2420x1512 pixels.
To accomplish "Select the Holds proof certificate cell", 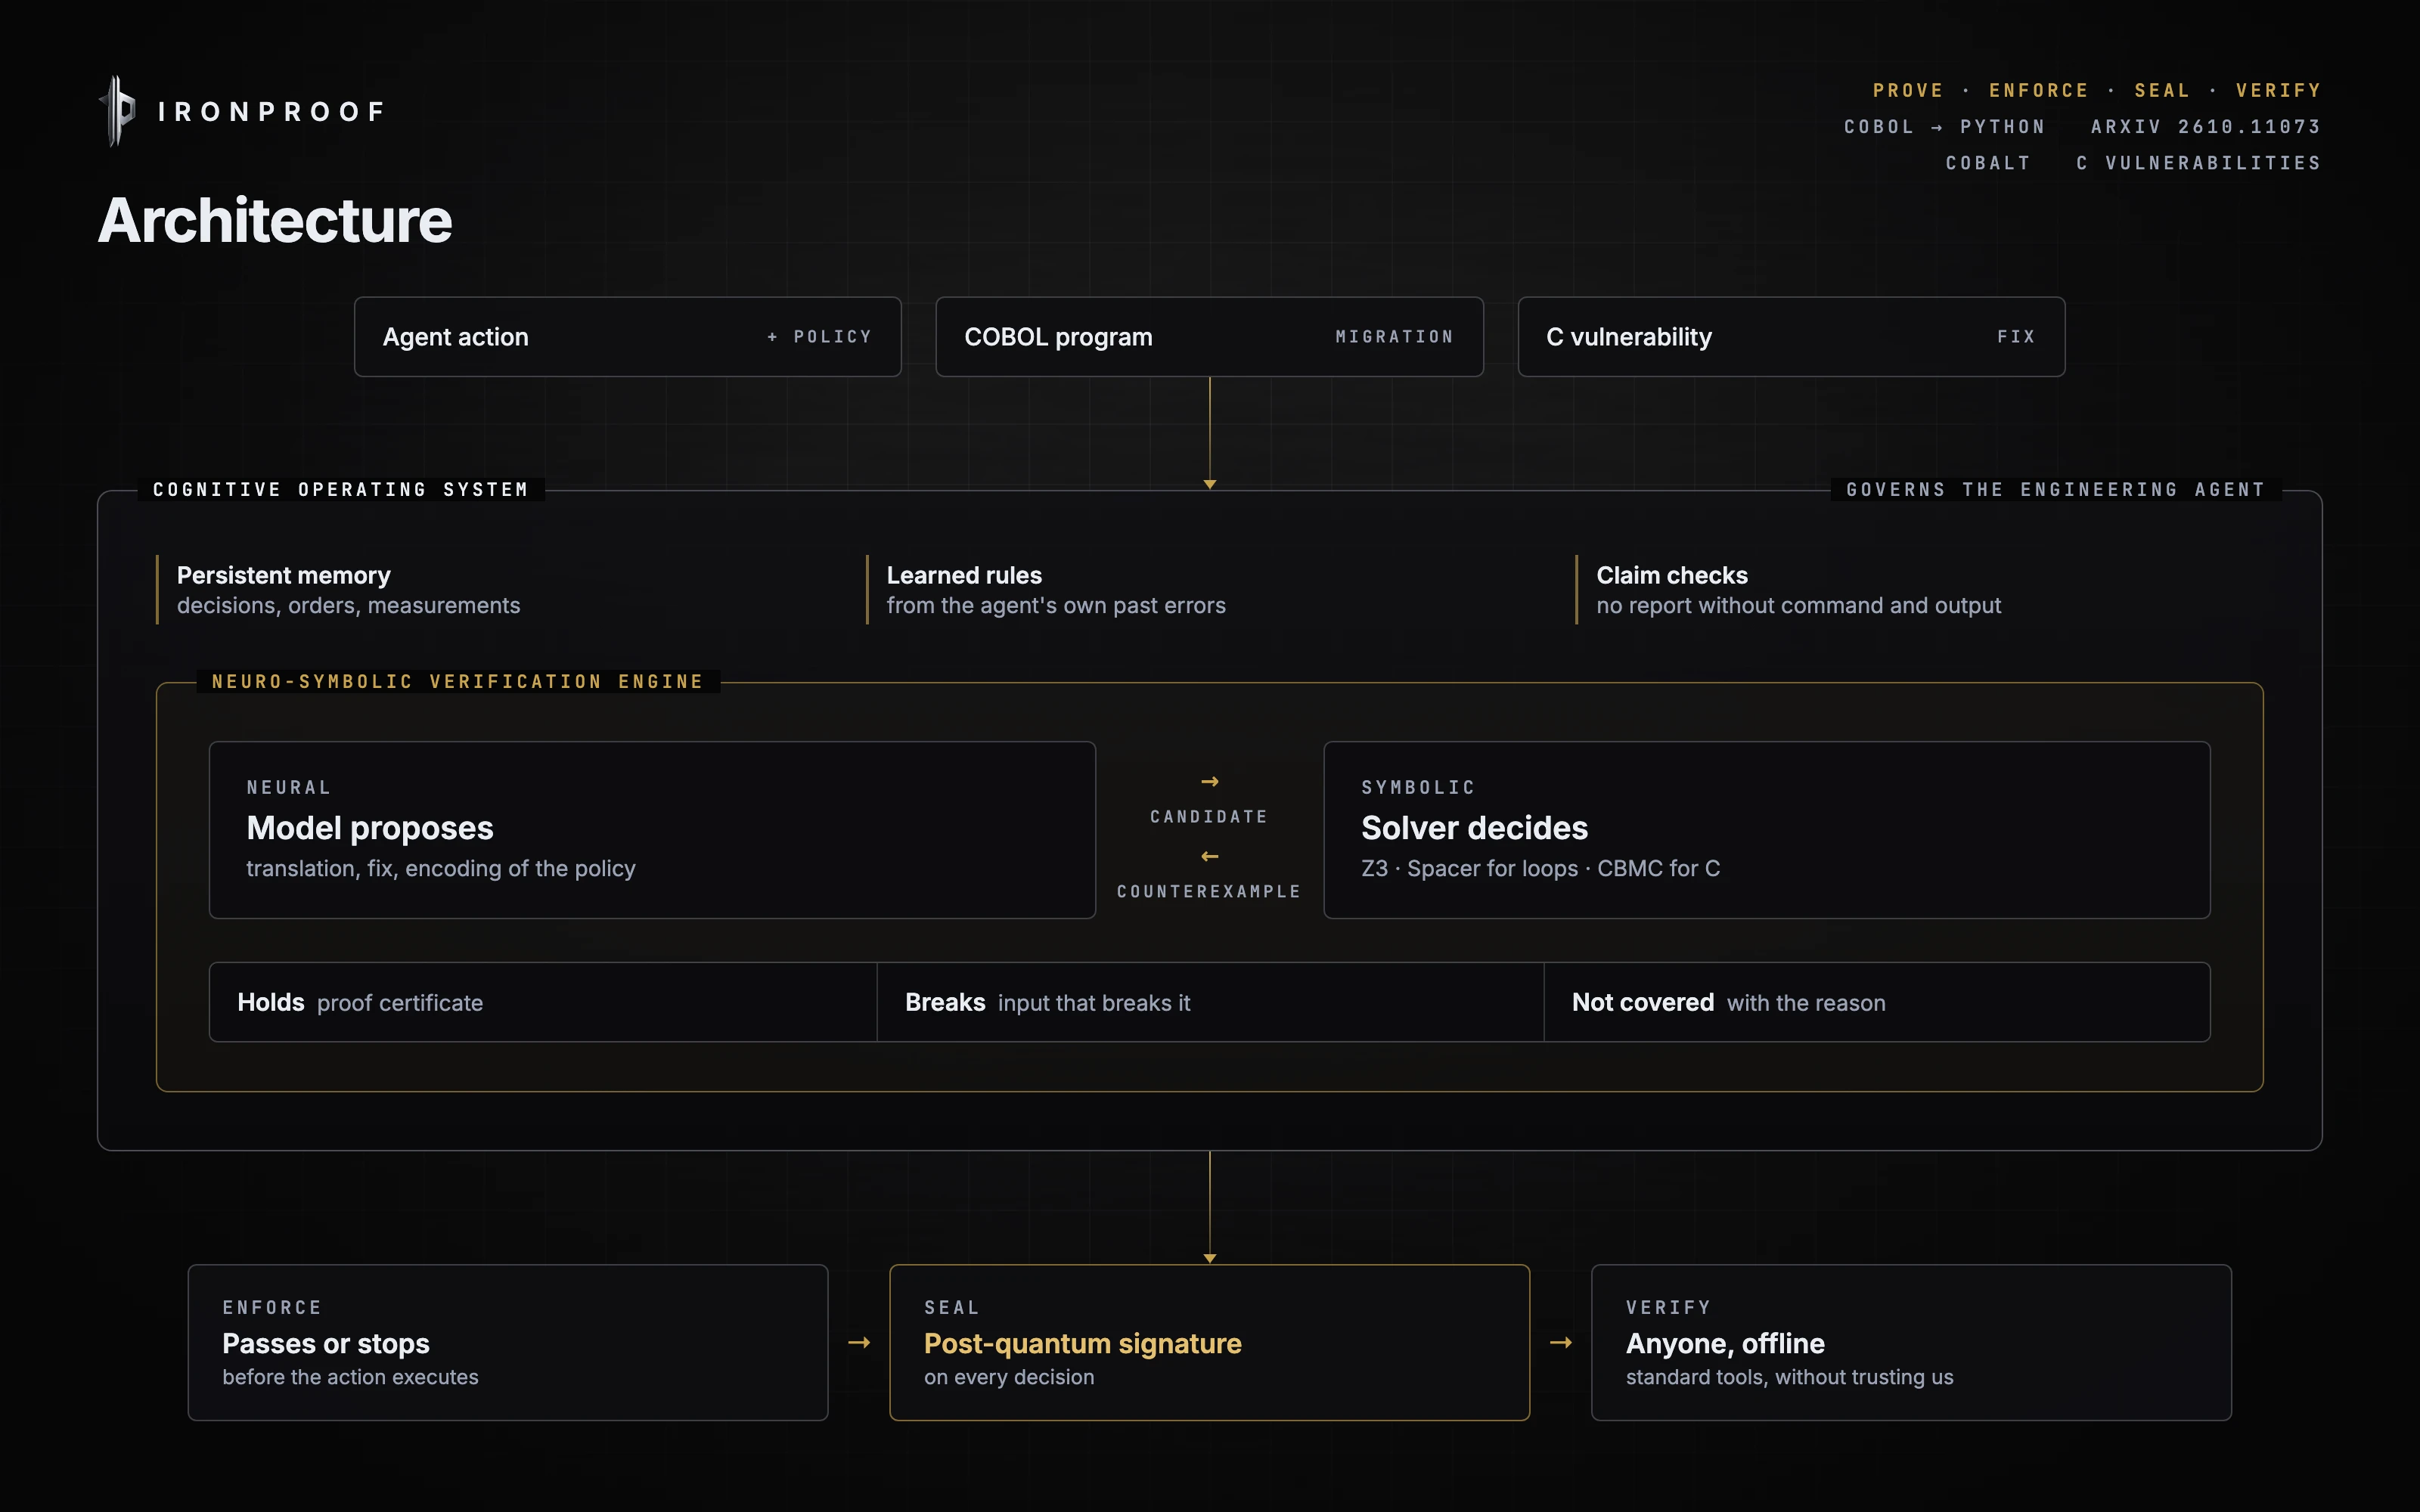I will coord(543,1002).
